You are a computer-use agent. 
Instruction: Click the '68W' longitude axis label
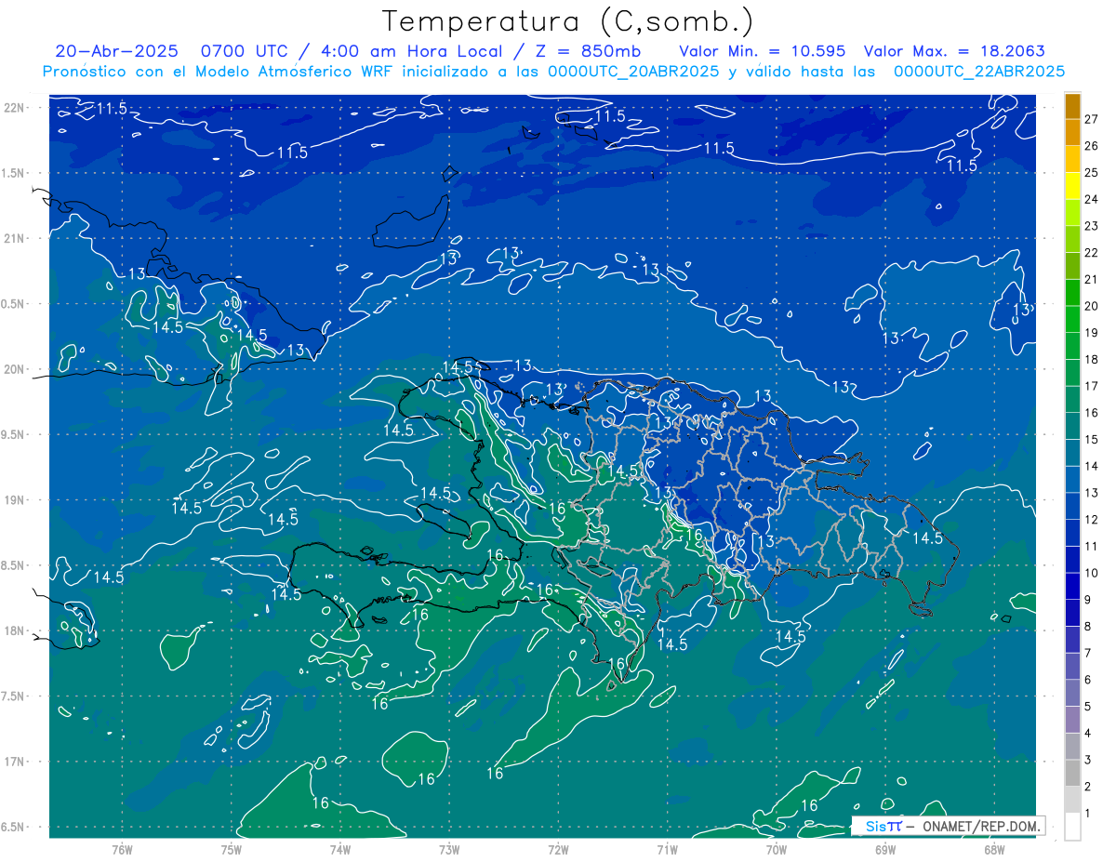(x=994, y=849)
